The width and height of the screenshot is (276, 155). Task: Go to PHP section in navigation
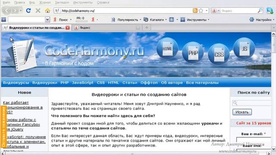pos(64,83)
